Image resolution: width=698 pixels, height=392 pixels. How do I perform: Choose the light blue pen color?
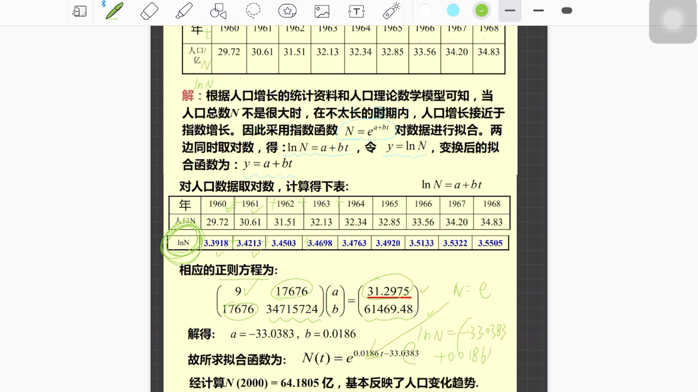[x=453, y=11]
